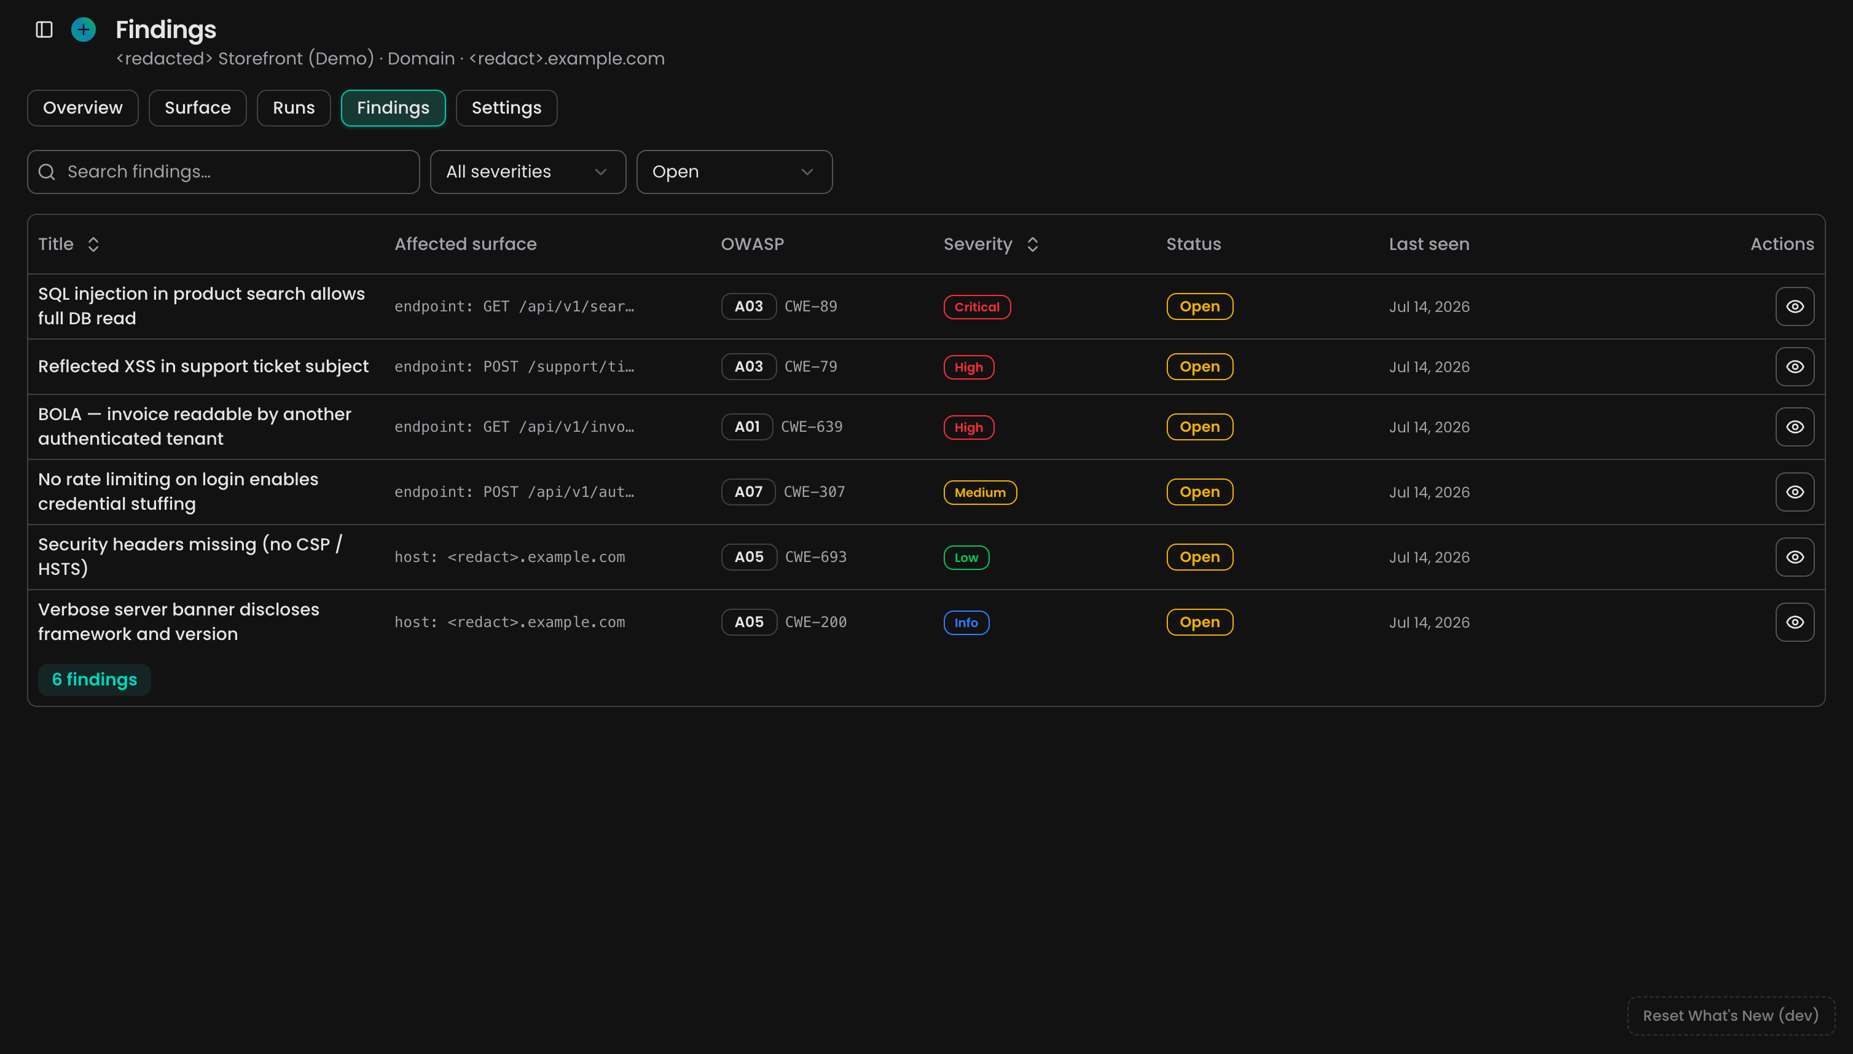Click the Status column header
The image size is (1853, 1054).
[x=1193, y=244]
